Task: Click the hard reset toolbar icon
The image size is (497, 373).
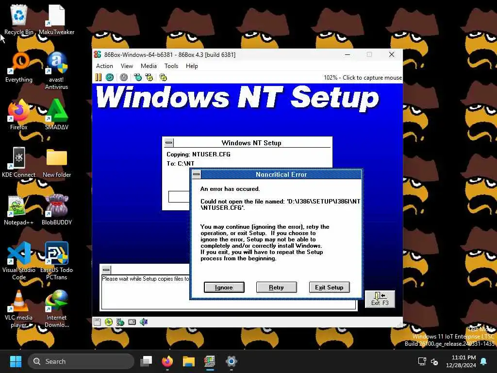Action: [x=110, y=77]
